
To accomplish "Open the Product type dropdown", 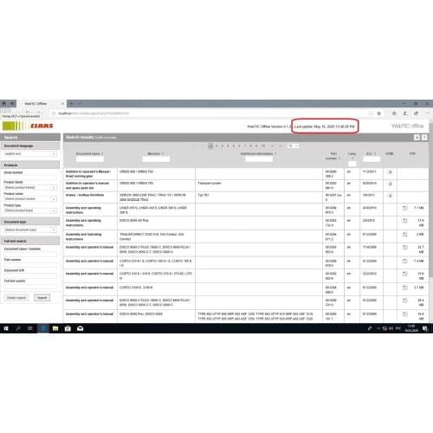I will (x=30, y=210).
